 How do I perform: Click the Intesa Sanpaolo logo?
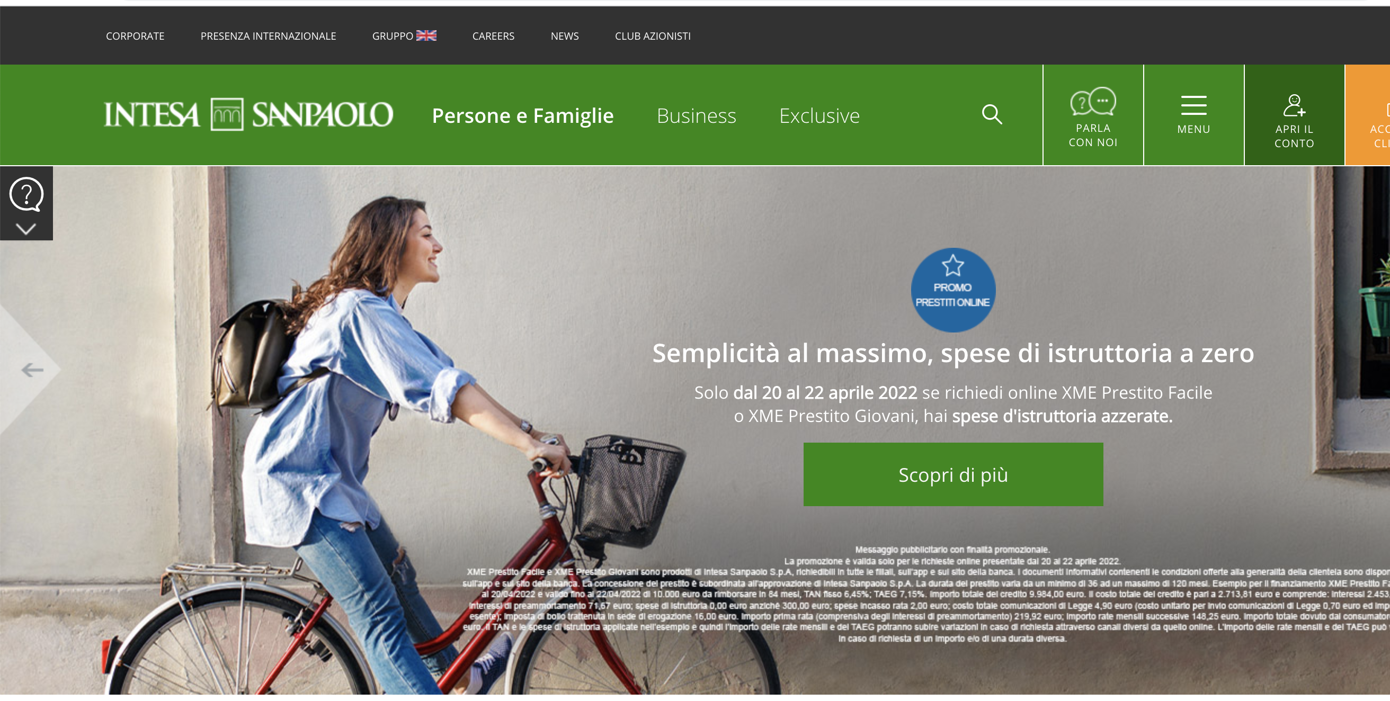tap(248, 114)
